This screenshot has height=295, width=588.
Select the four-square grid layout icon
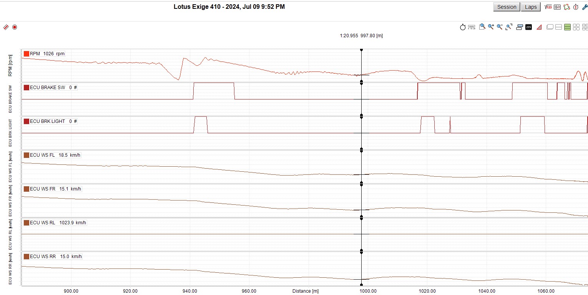[576, 27]
